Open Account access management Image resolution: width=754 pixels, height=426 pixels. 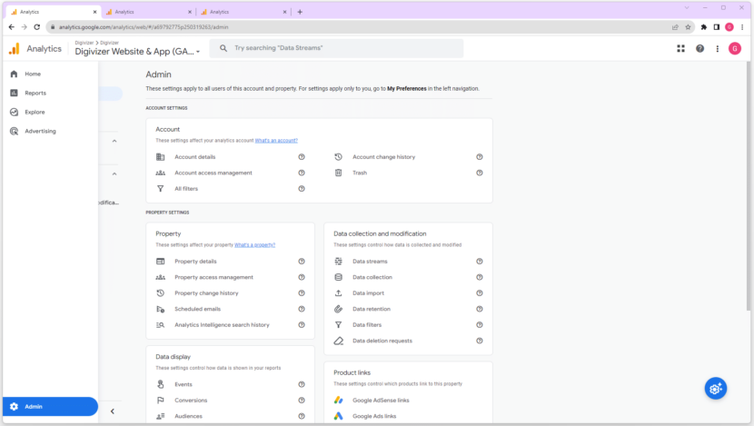click(x=213, y=173)
